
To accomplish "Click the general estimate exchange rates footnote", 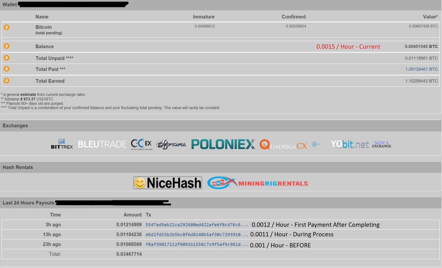I will 43,95.
